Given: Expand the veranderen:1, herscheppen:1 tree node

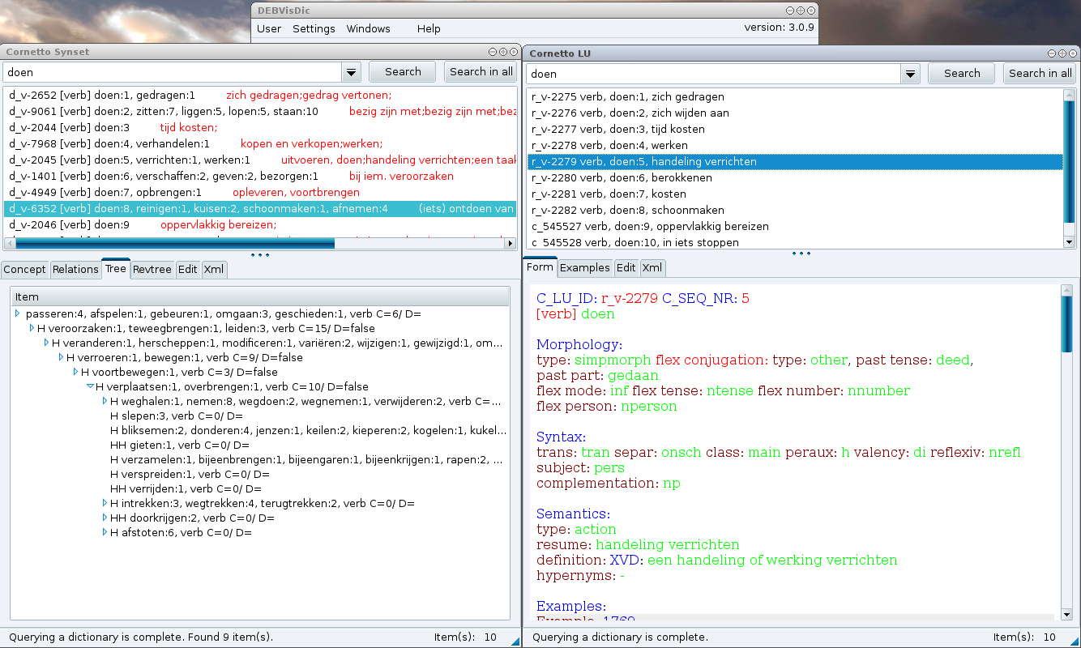Looking at the screenshot, I should click(47, 343).
